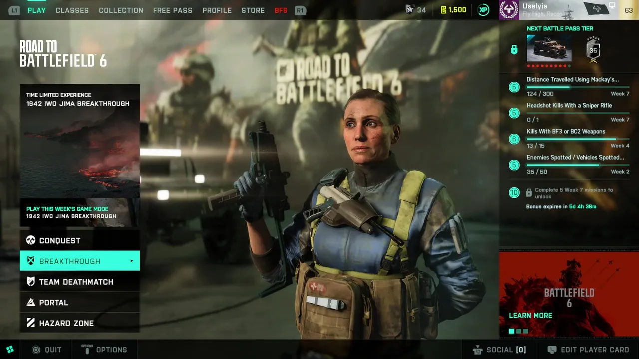Screen dimensions: 639x359
Task: Select the Team Deathmatch mode
Action: click(80, 282)
